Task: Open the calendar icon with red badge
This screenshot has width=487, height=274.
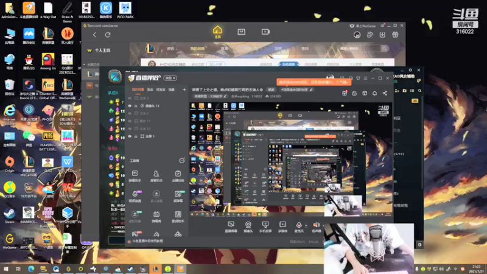Action: point(345,93)
